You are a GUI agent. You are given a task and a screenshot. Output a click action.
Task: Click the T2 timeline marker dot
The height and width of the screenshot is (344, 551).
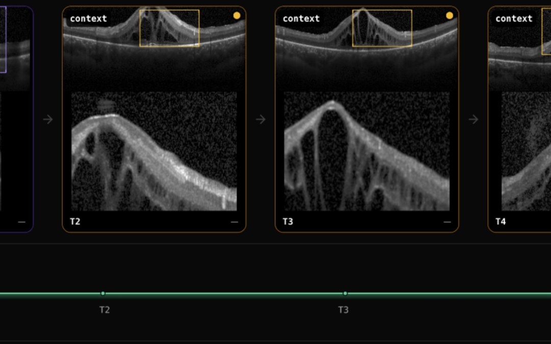103,294
